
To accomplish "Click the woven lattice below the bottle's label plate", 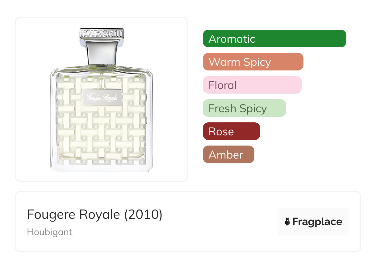I will pyautogui.click(x=101, y=133).
